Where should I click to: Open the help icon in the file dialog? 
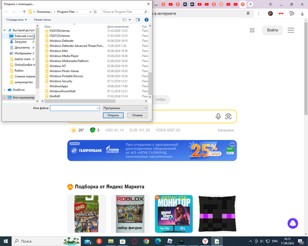(147, 20)
